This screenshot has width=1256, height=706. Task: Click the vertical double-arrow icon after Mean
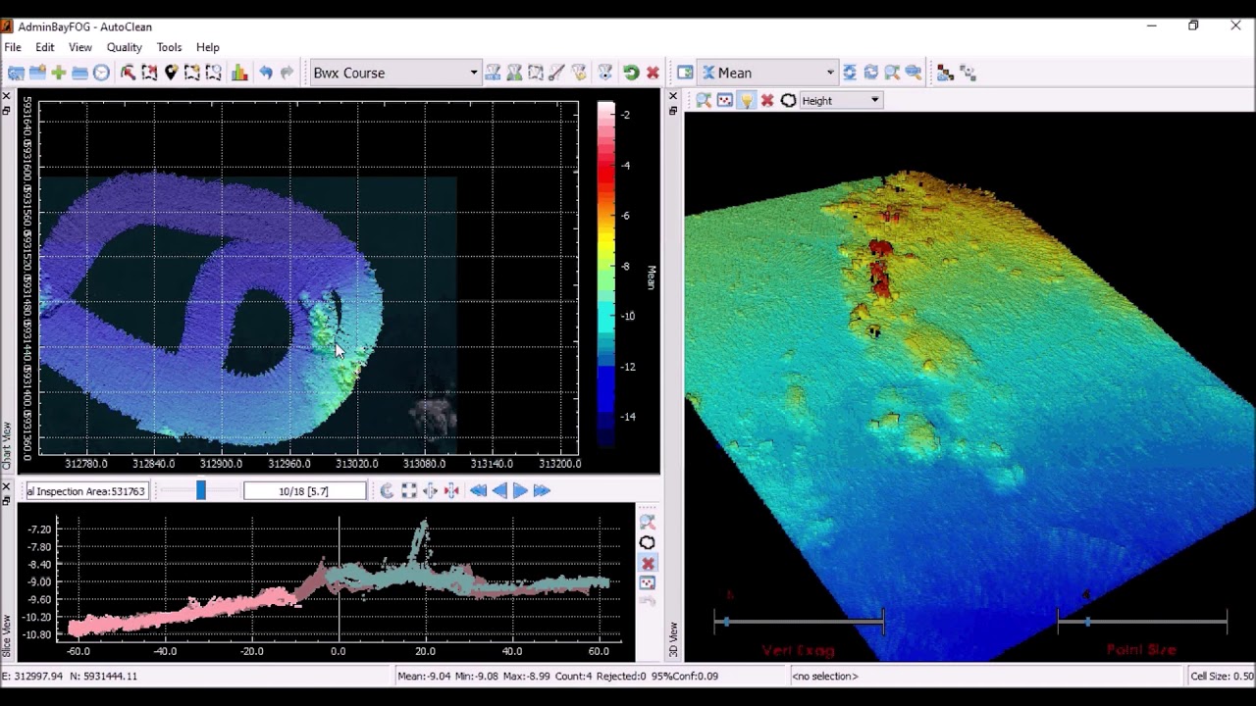click(x=850, y=73)
